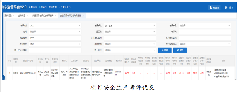Click the 施工许可证编号 input field
The height and width of the screenshot is (92, 240).
(x=55, y=50)
